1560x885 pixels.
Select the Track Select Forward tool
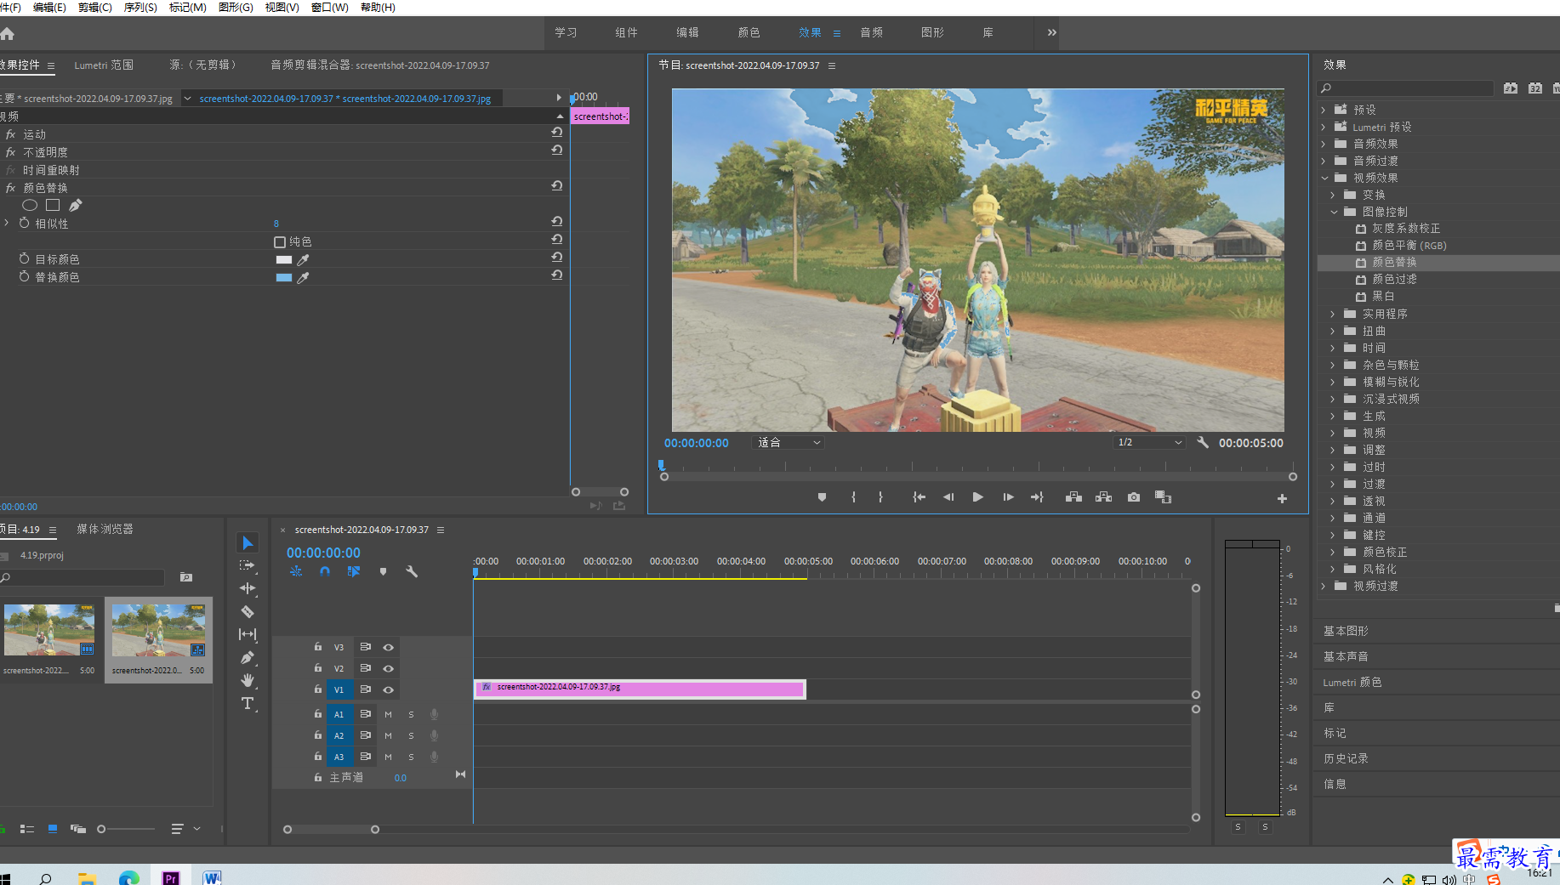coord(248,565)
